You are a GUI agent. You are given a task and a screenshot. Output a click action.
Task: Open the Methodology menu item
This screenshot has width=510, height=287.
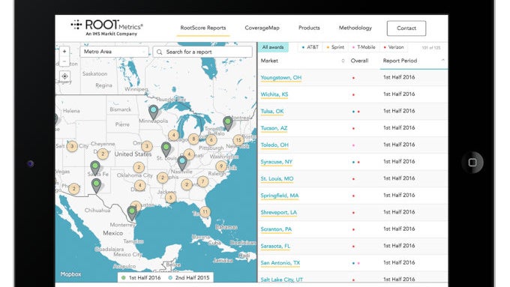(x=355, y=28)
